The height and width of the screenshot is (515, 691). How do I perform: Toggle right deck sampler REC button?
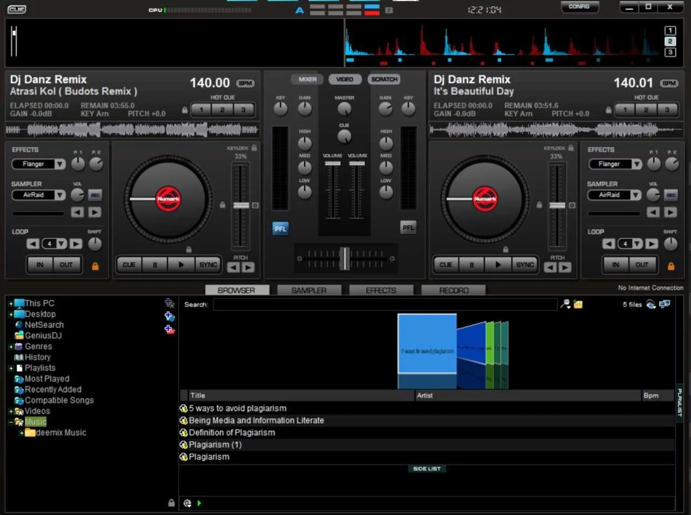671,195
